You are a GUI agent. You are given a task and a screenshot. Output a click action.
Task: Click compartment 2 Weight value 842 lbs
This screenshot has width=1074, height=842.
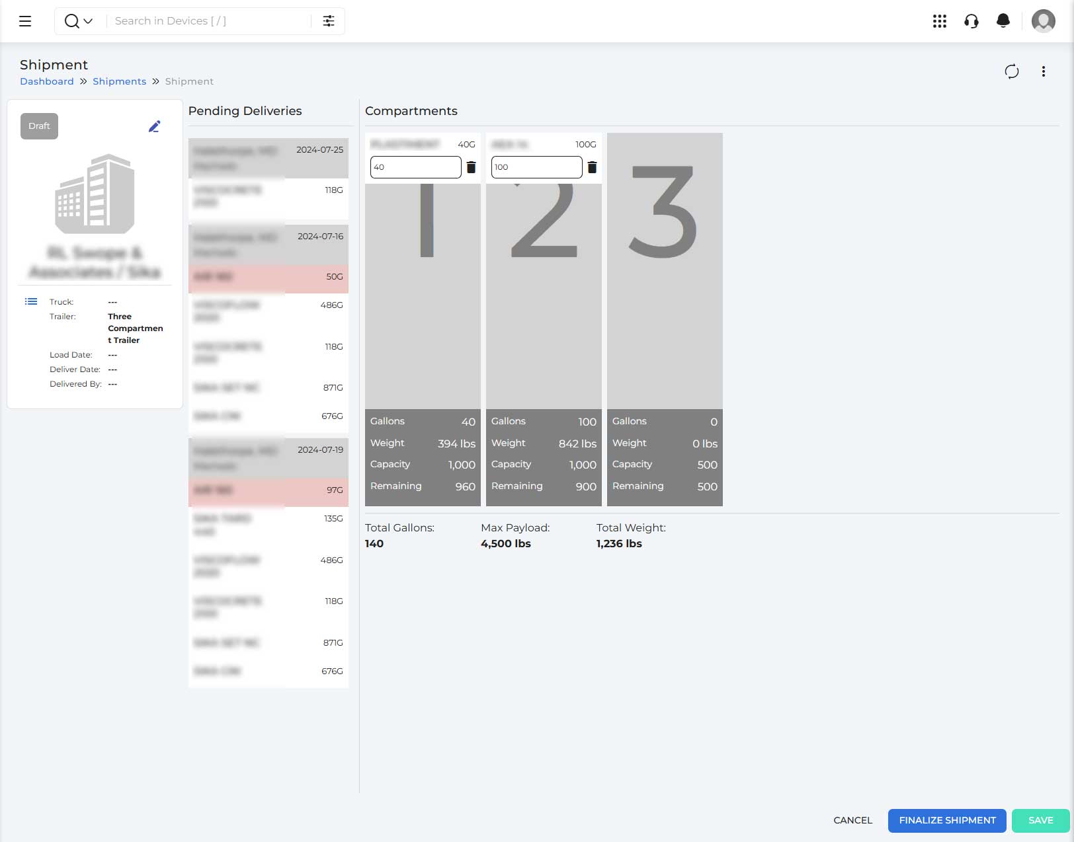(x=577, y=443)
